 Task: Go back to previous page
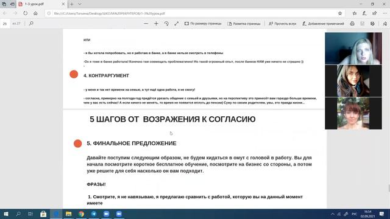[x=5, y=13]
